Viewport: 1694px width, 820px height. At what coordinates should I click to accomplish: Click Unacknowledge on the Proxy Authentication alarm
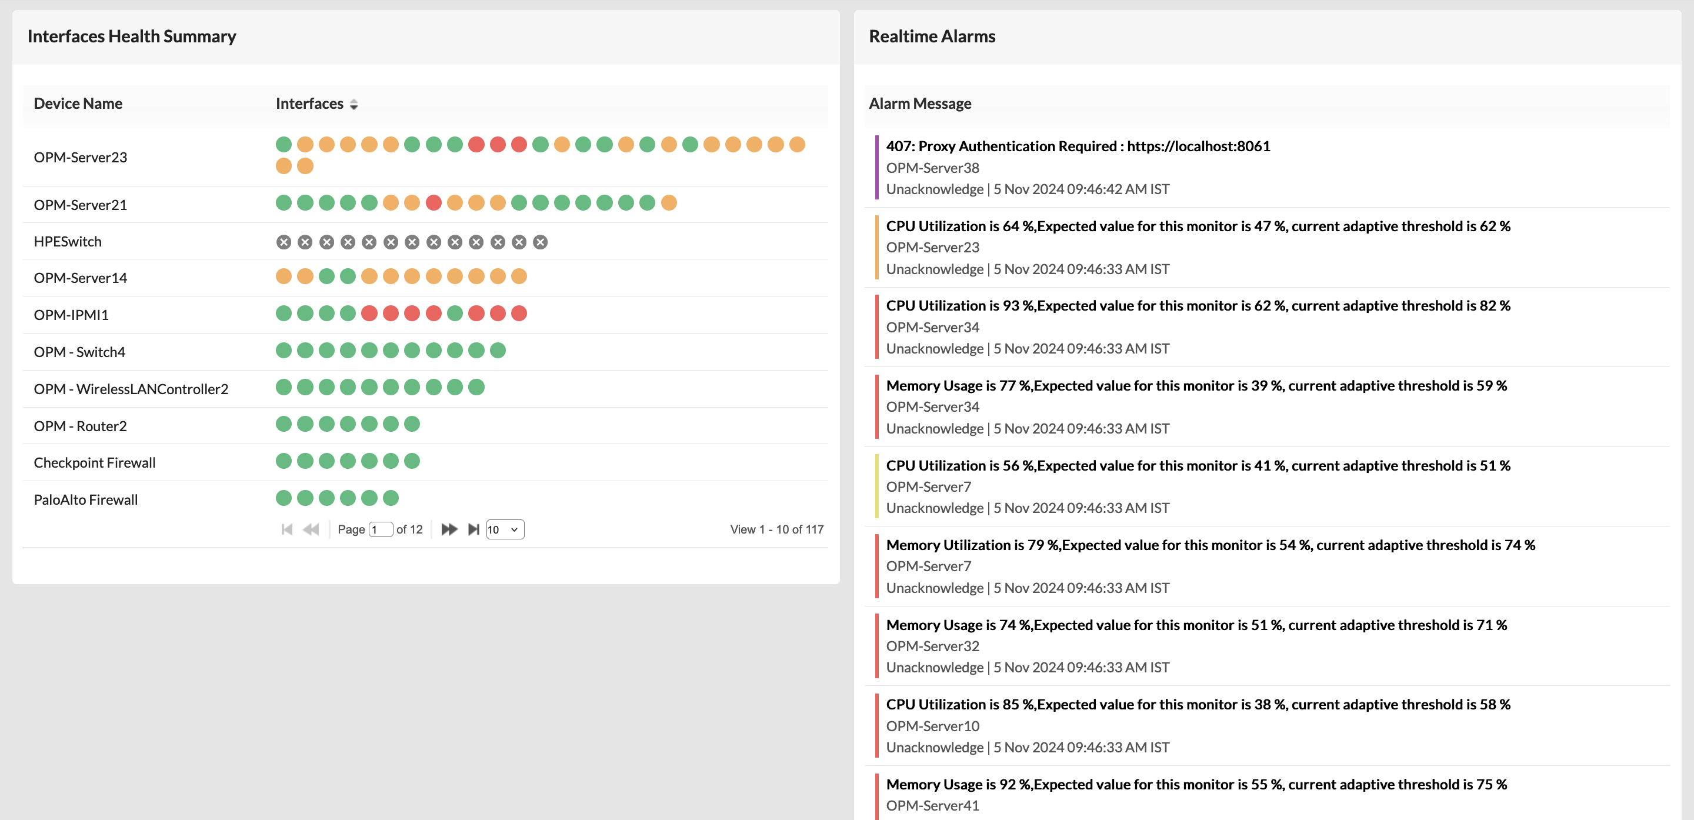pyautogui.click(x=935, y=189)
